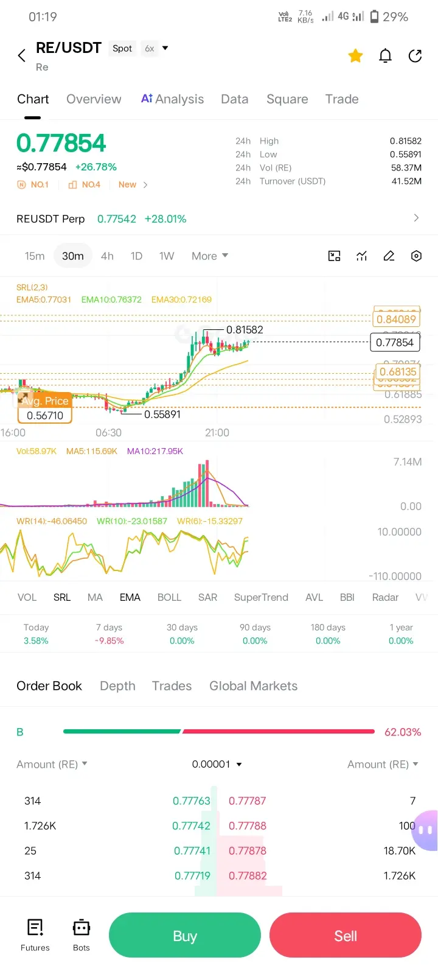Toggle the VOL indicator
This screenshot has width=438, height=974.
(x=27, y=597)
